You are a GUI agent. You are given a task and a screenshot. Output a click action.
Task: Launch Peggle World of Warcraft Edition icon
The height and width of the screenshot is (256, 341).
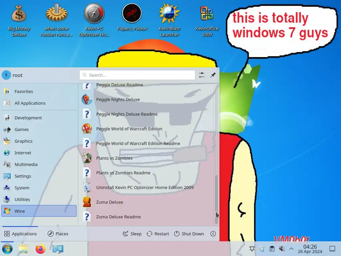point(87,129)
